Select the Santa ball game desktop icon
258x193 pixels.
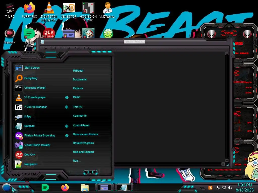point(88,33)
